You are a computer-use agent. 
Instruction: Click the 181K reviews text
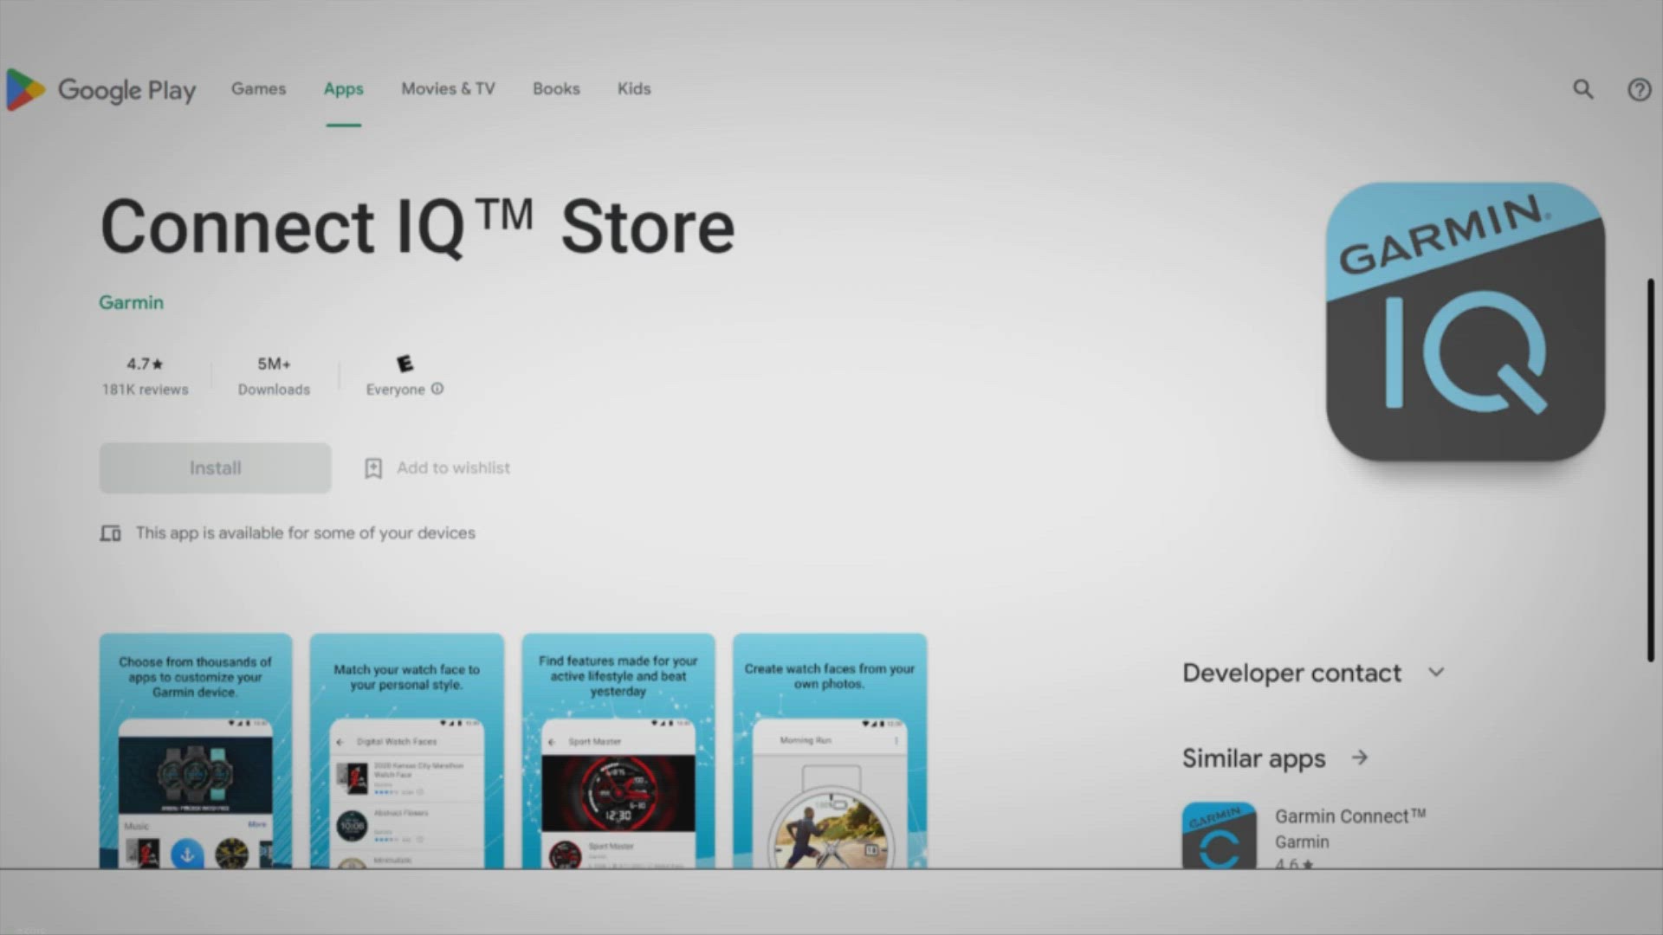145,390
